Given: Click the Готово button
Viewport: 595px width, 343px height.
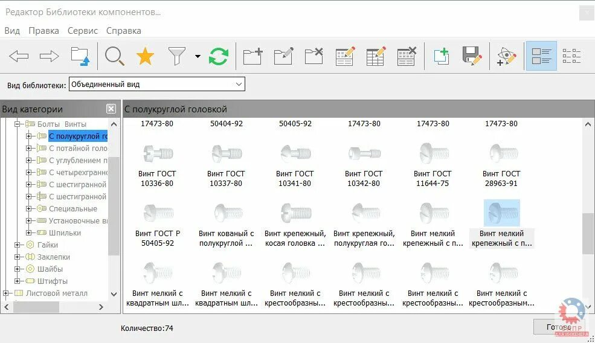Looking at the screenshot, I should (x=561, y=327).
